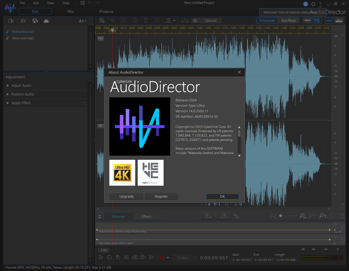
Task: Open the Edit room tab
Action: tap(35, 11)
